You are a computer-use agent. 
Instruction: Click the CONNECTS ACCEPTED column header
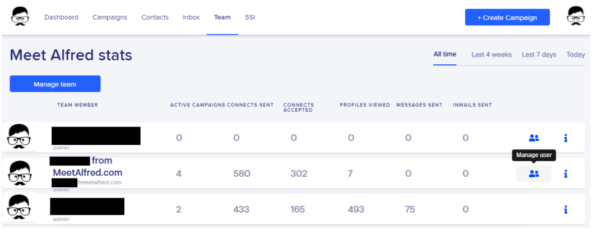point(298,107)
